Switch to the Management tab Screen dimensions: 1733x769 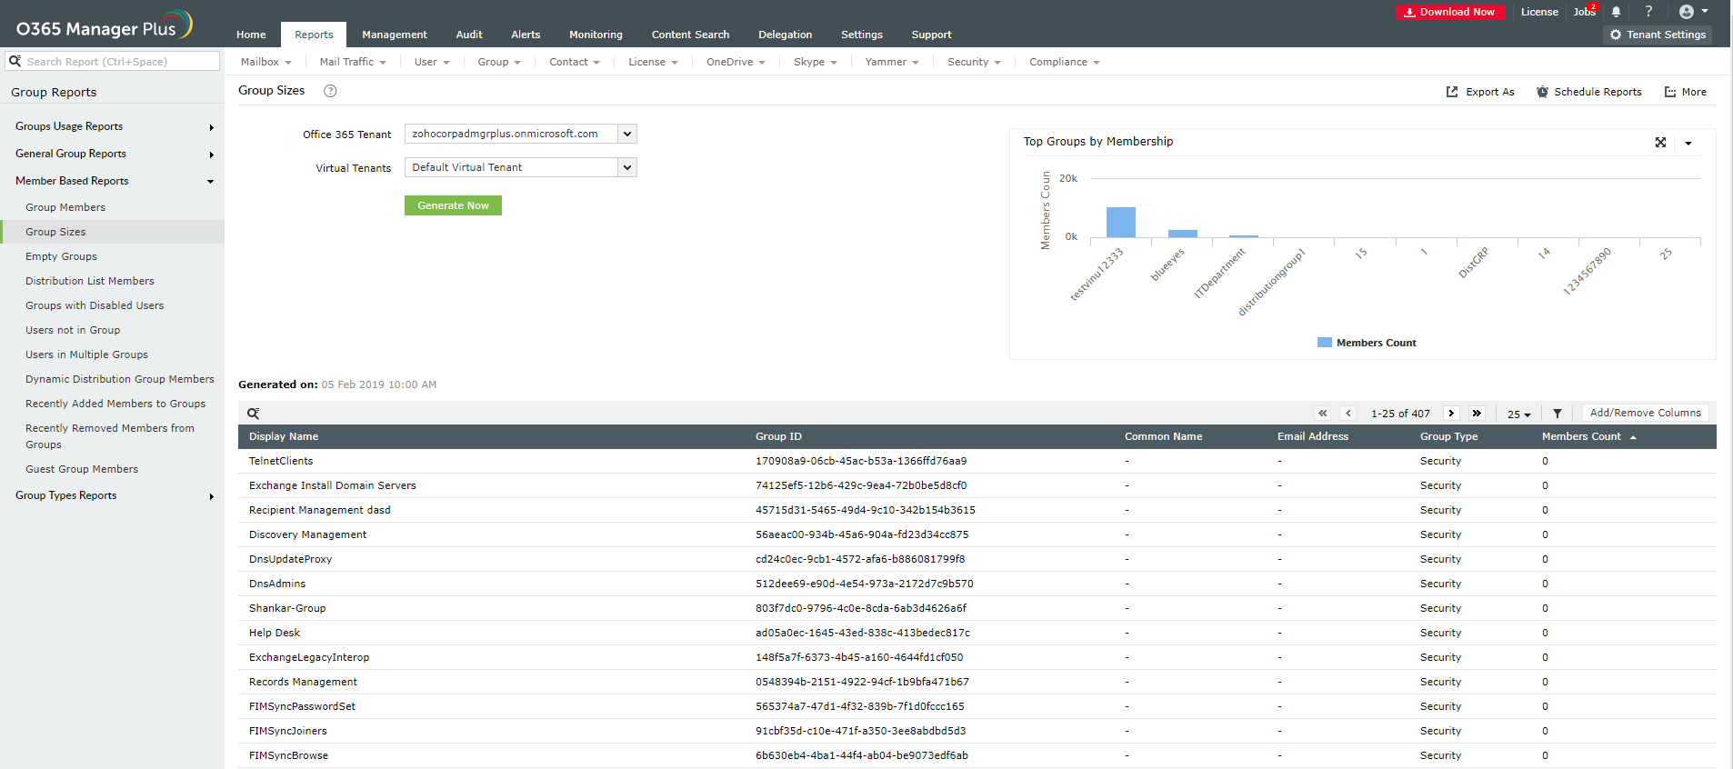coord(395,35)
